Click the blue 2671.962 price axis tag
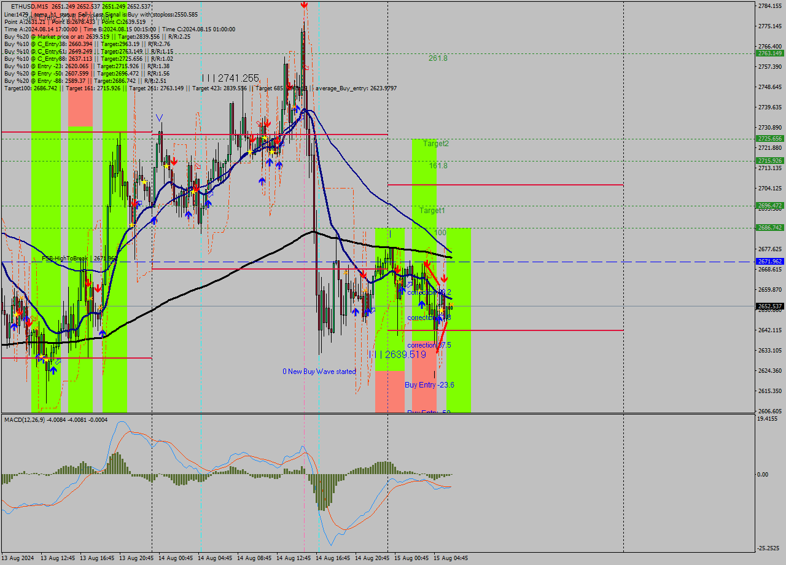Image resolution: width=786 pixels, height=565 pixels. 769,262
